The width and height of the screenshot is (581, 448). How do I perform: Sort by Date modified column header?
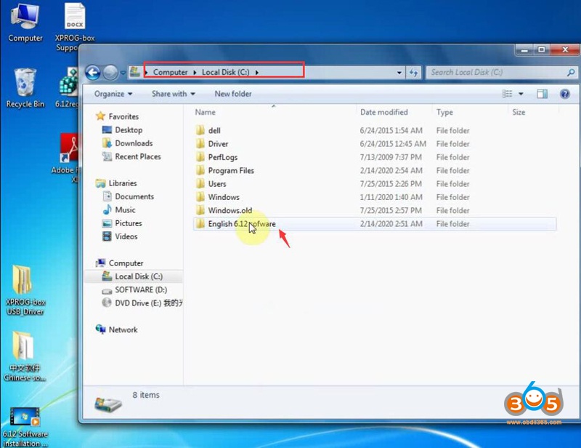click(384, 112)
